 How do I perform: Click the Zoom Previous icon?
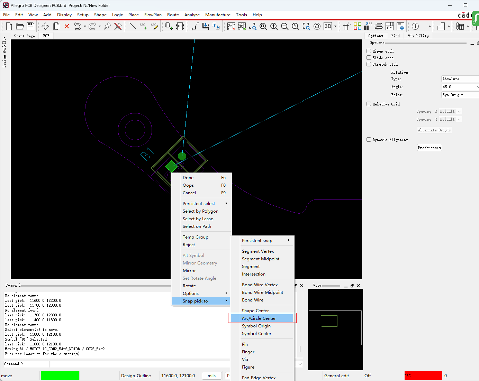click(x=296, y=26)
